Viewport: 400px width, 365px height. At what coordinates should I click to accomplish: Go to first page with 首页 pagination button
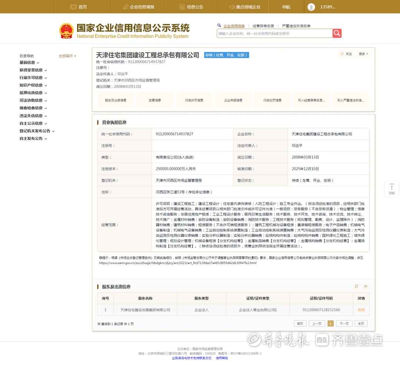300,324
